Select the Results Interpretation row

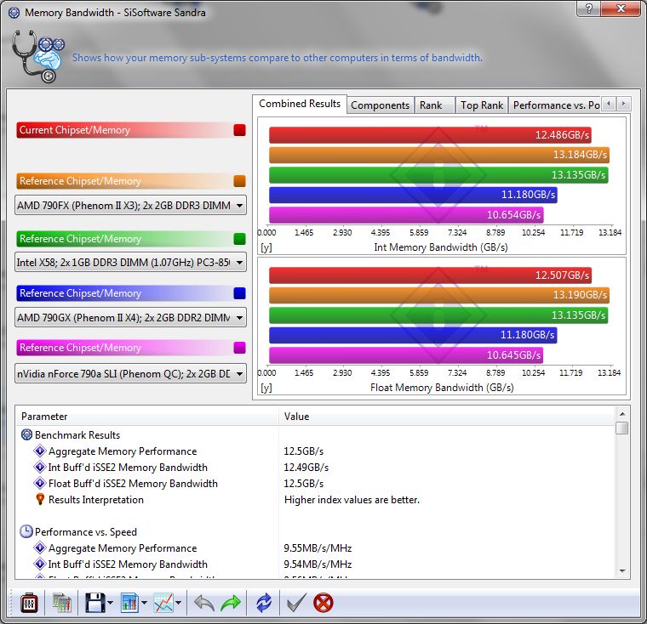click(x=316, y=500)
